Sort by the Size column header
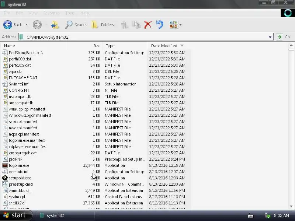The height and width of the screenshot is (221, 295). pyautogui.click(x=85, y=46)
